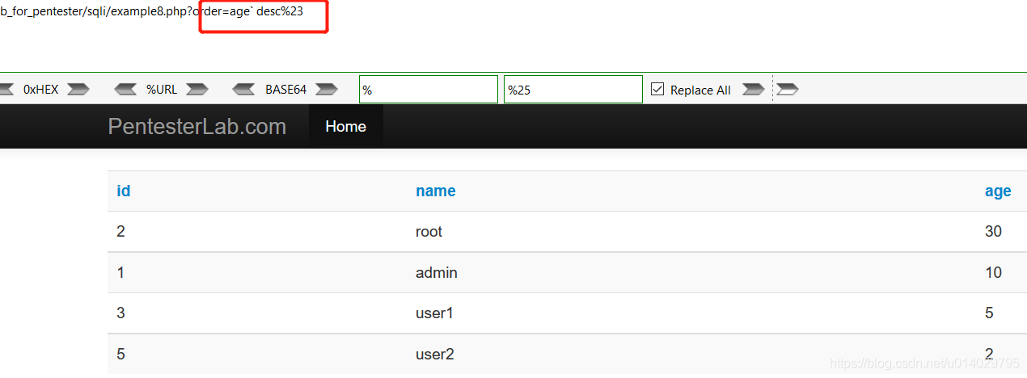Select the name cell 'user2'

[435, 355]
